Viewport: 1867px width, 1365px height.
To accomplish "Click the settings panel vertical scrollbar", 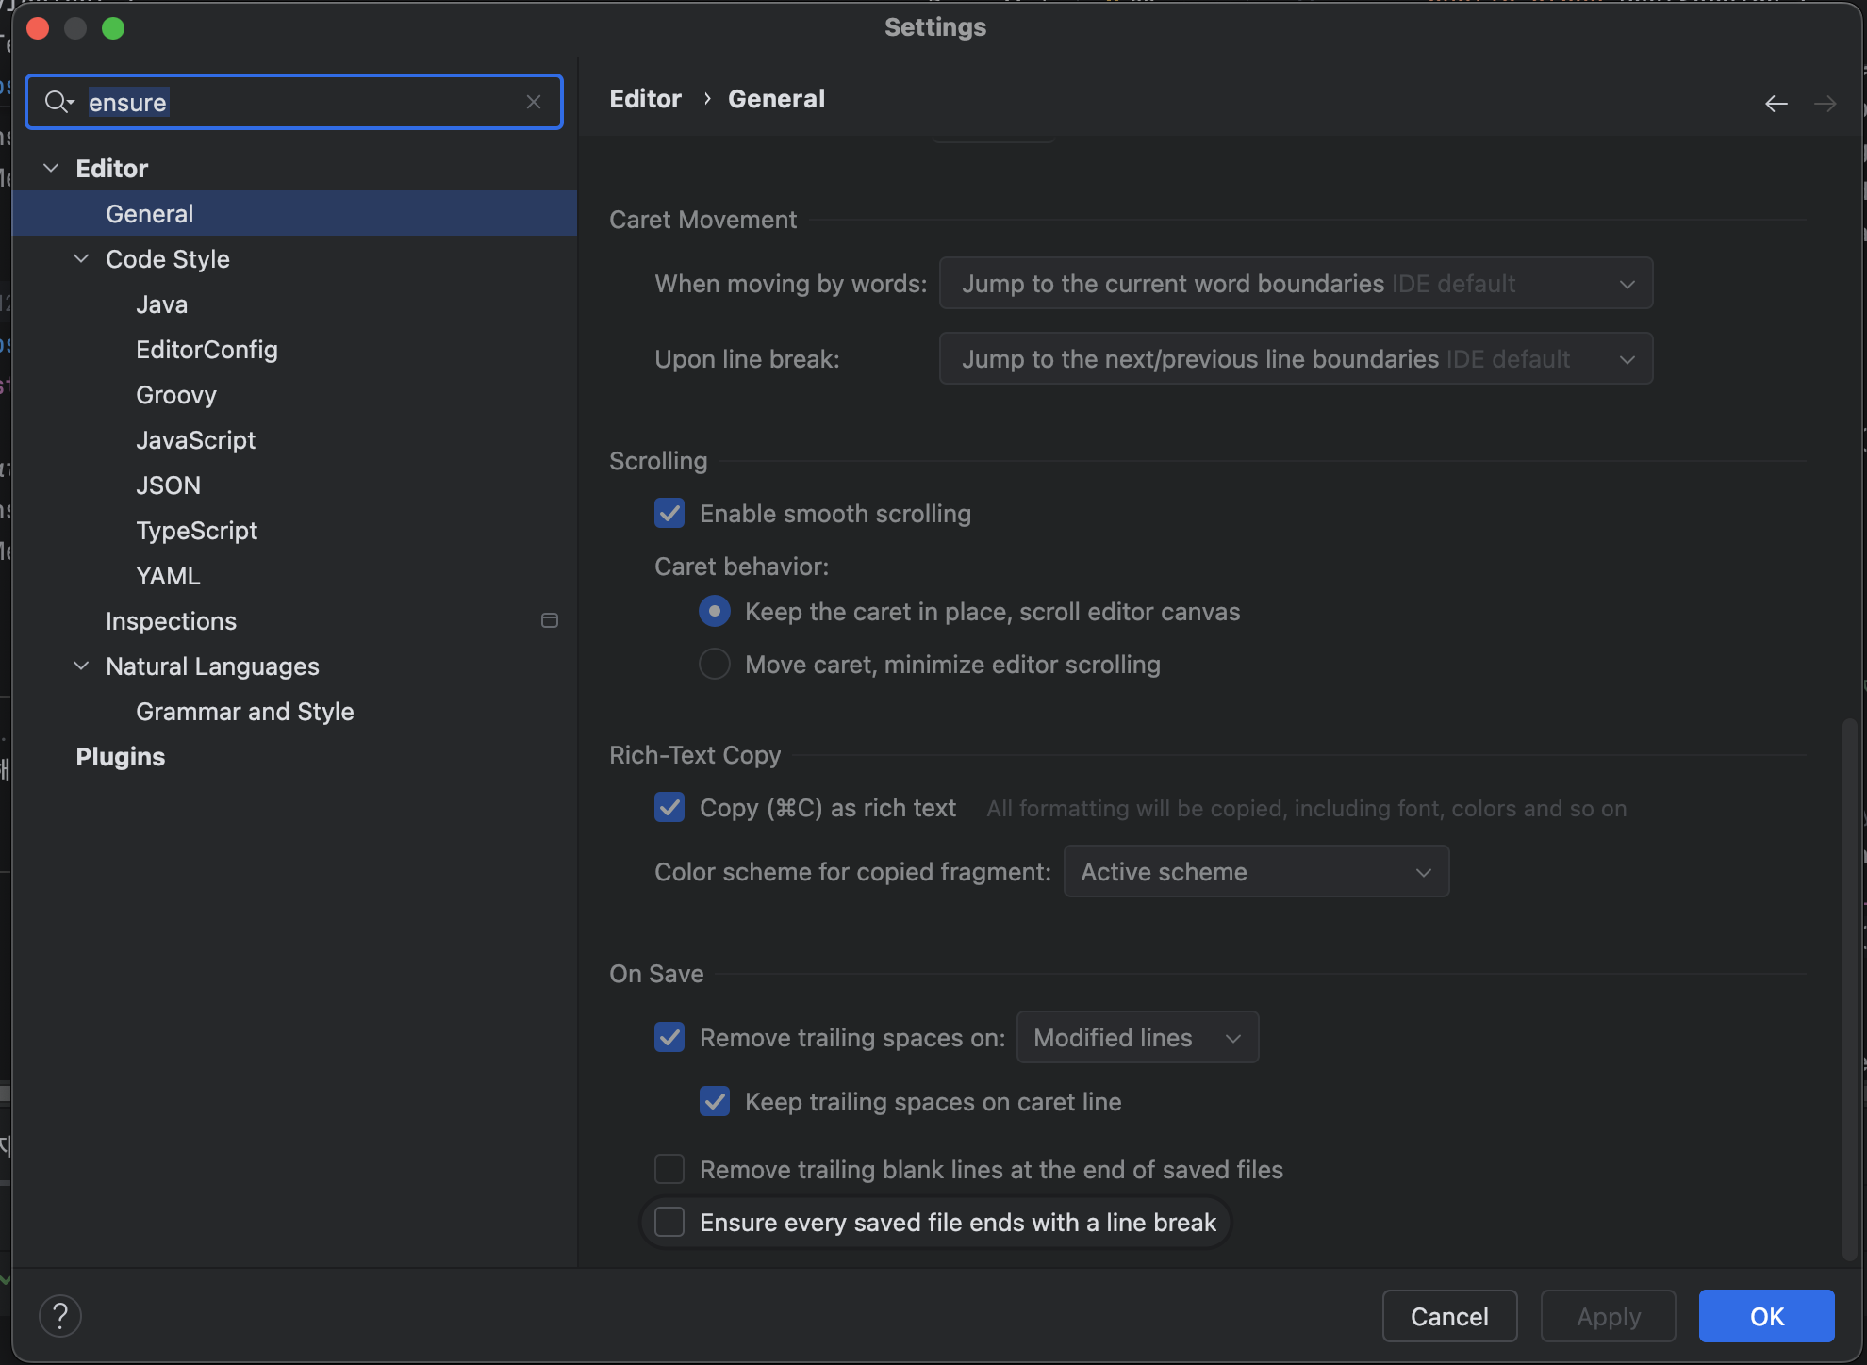I will pos(1849,988).
